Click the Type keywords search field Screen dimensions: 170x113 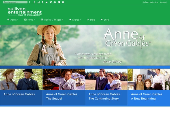click(x=15, y=2)
